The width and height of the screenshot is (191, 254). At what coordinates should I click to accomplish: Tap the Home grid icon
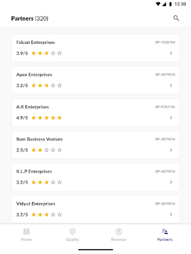tap(26, 232)
